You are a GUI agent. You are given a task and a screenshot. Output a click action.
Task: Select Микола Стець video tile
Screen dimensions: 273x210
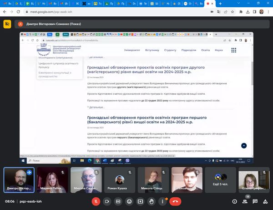(153, 180)
